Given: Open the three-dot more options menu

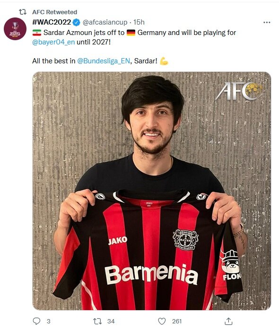Looking at the screenshot, I should point(267,22).
